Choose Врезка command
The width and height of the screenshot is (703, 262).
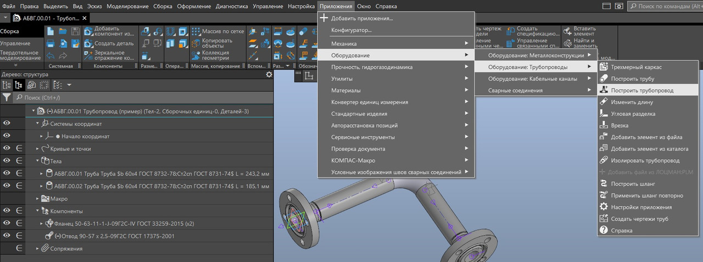click(x=647, y=125)
